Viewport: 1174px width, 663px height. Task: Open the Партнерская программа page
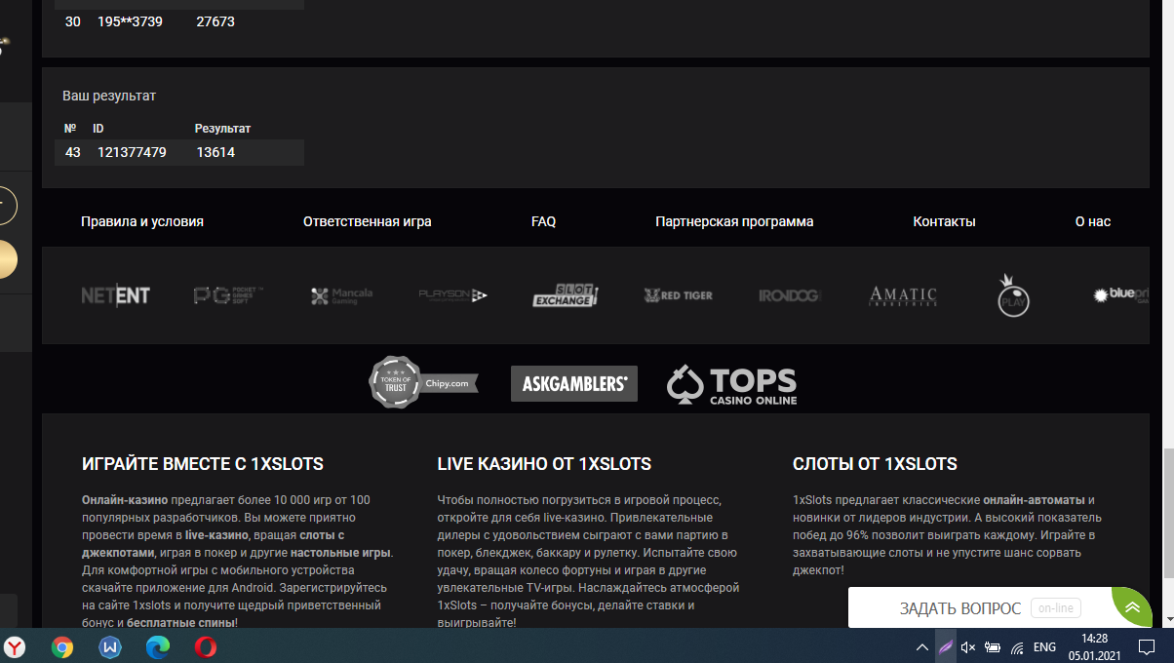click(x=734, y=221)
